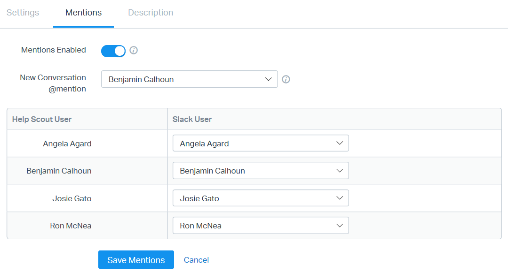Image resolution: width=508 pixels, height=280 pixels.
Task: Expand Slack User dropdown for Angela Agard
Action: (261, 144)
